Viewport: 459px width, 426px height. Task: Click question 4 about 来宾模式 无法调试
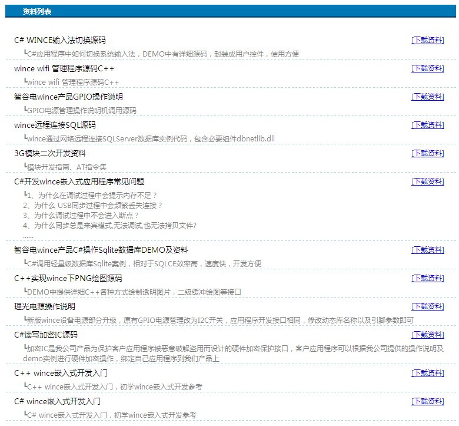point(110,226)
